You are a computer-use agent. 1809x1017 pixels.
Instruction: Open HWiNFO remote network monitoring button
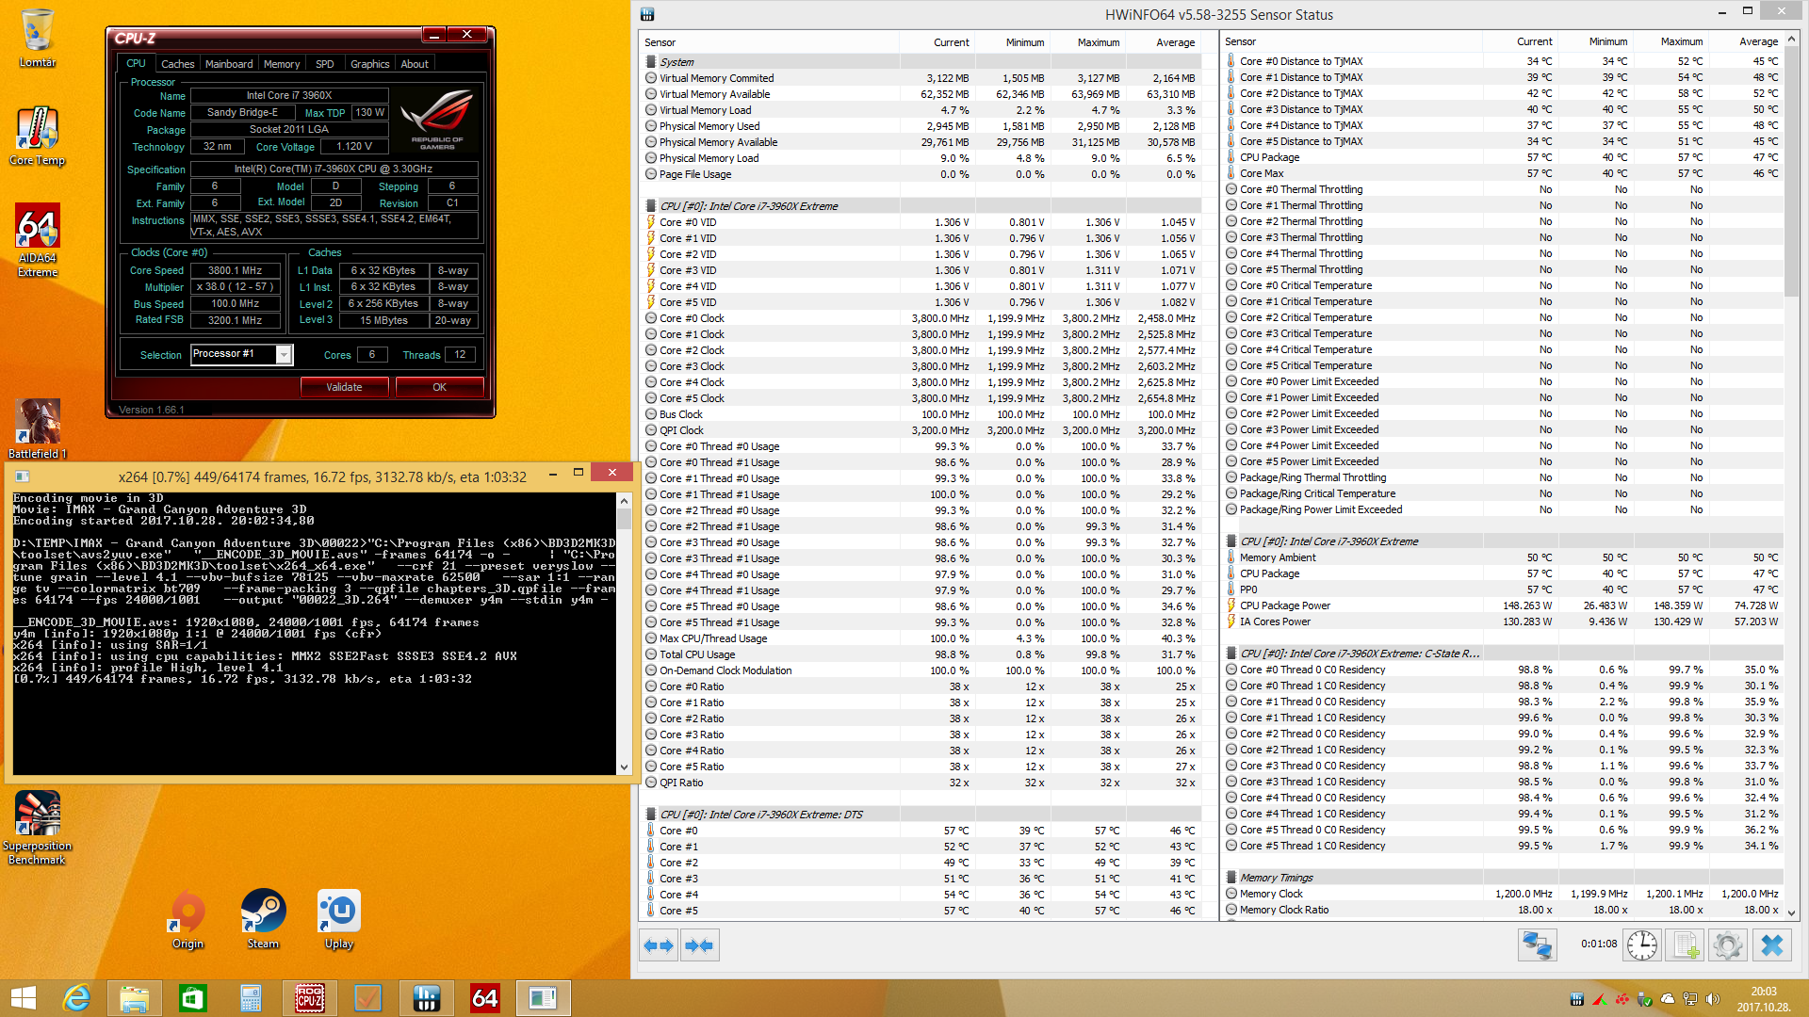tap(1537, 944)
